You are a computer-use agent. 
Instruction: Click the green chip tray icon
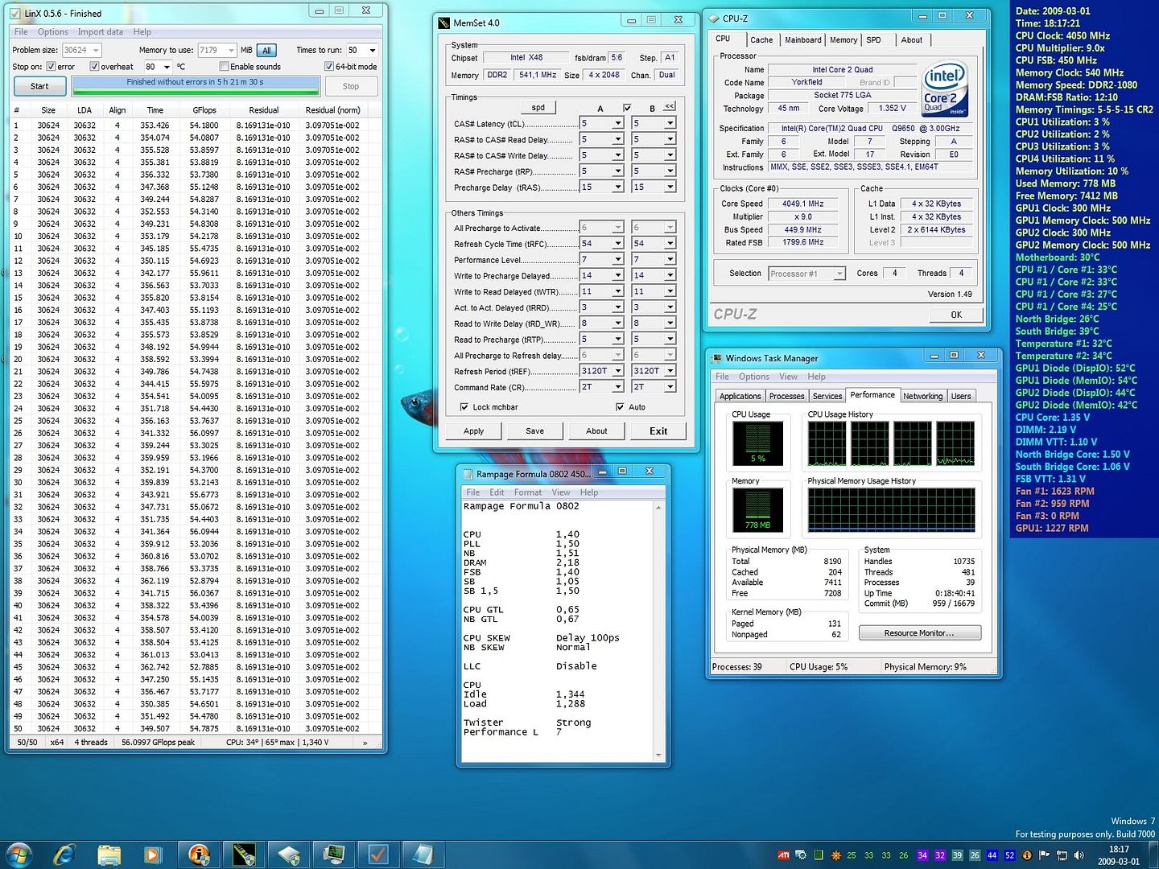(x=819, y=855)
